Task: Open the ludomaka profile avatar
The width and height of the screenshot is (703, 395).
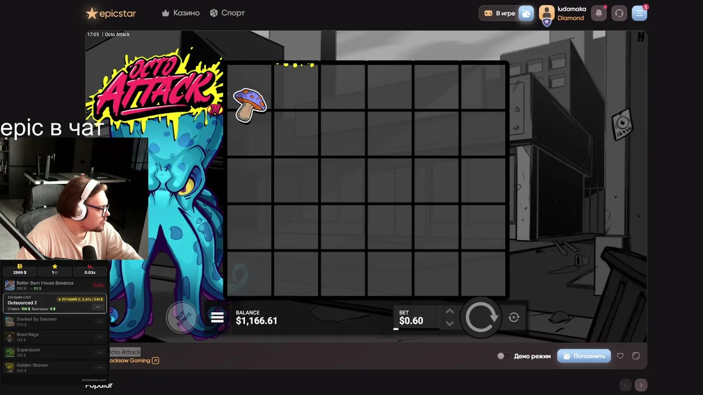Action: [546, 14]
